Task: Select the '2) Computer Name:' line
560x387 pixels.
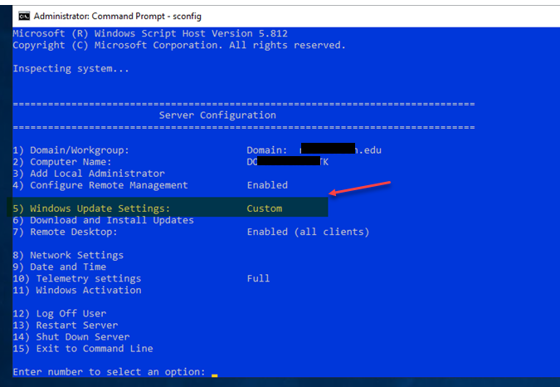Action: coord(62,162)
